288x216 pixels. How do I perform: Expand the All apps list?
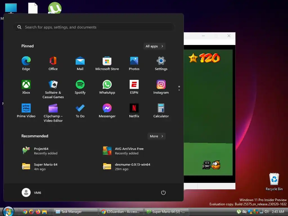pyautogui.click(x=154, y=46)
